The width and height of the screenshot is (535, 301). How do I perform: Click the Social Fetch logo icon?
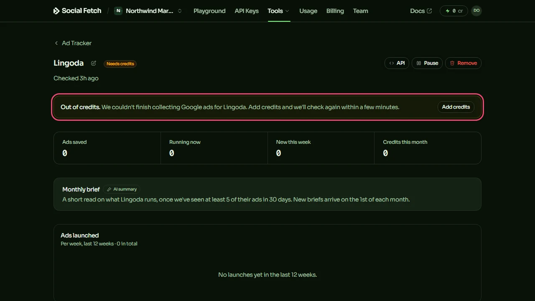click(x=56, y=11)
